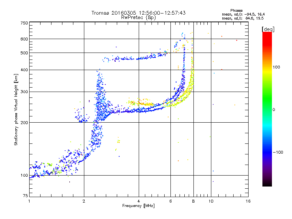Click the y-axis tick label '400'
This screenshot has width=292, height=219.
coord(24,70)
